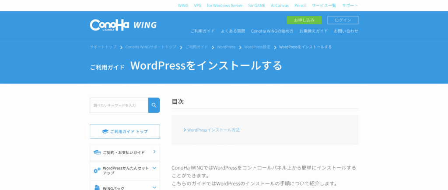448x190 pixels.
Task: Click the ConoHa WING logo
Action: click(x=123, y=25)
